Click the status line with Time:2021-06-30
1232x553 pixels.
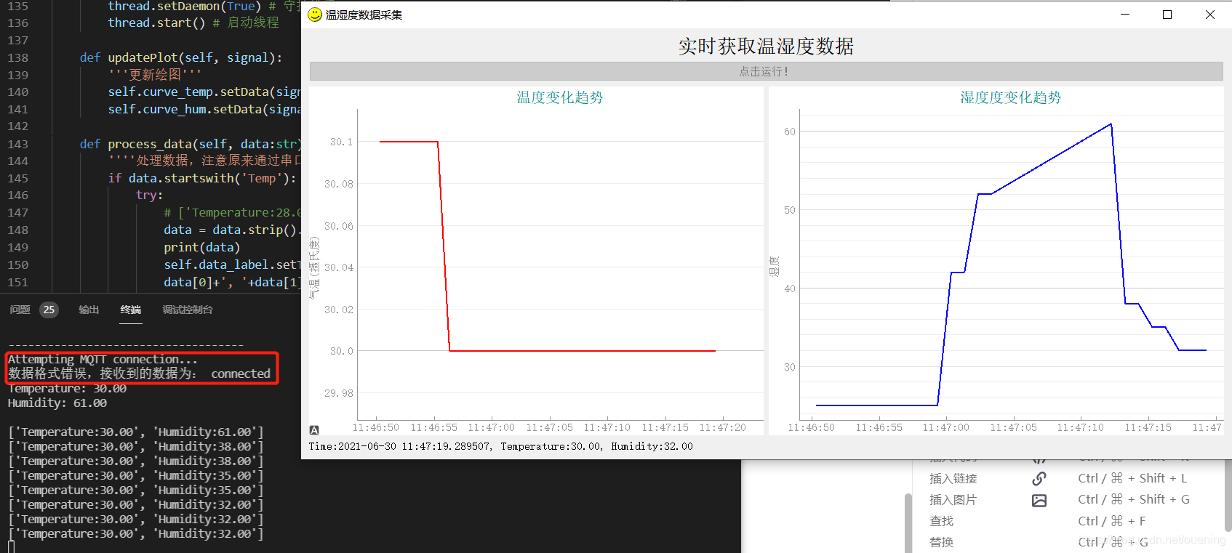point(500,446)
